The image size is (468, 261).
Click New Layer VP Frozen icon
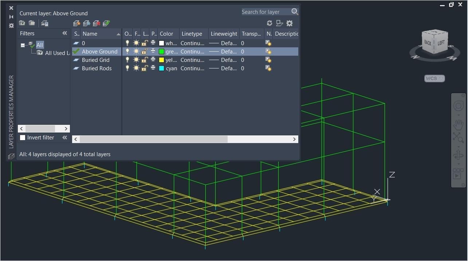tap(87, 23)
